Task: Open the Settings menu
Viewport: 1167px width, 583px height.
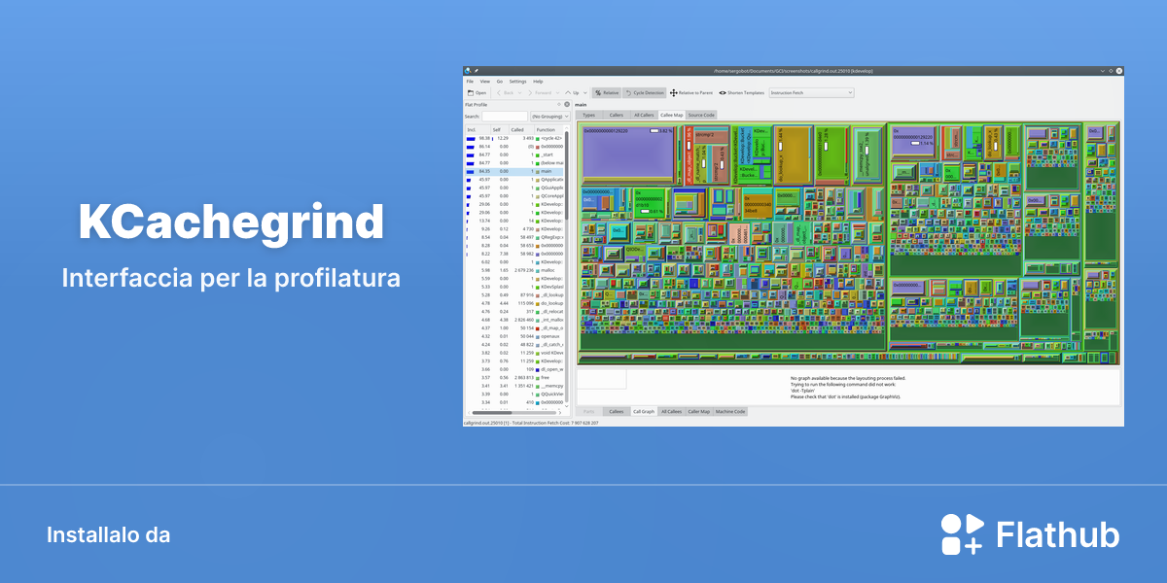Action: 517,82
